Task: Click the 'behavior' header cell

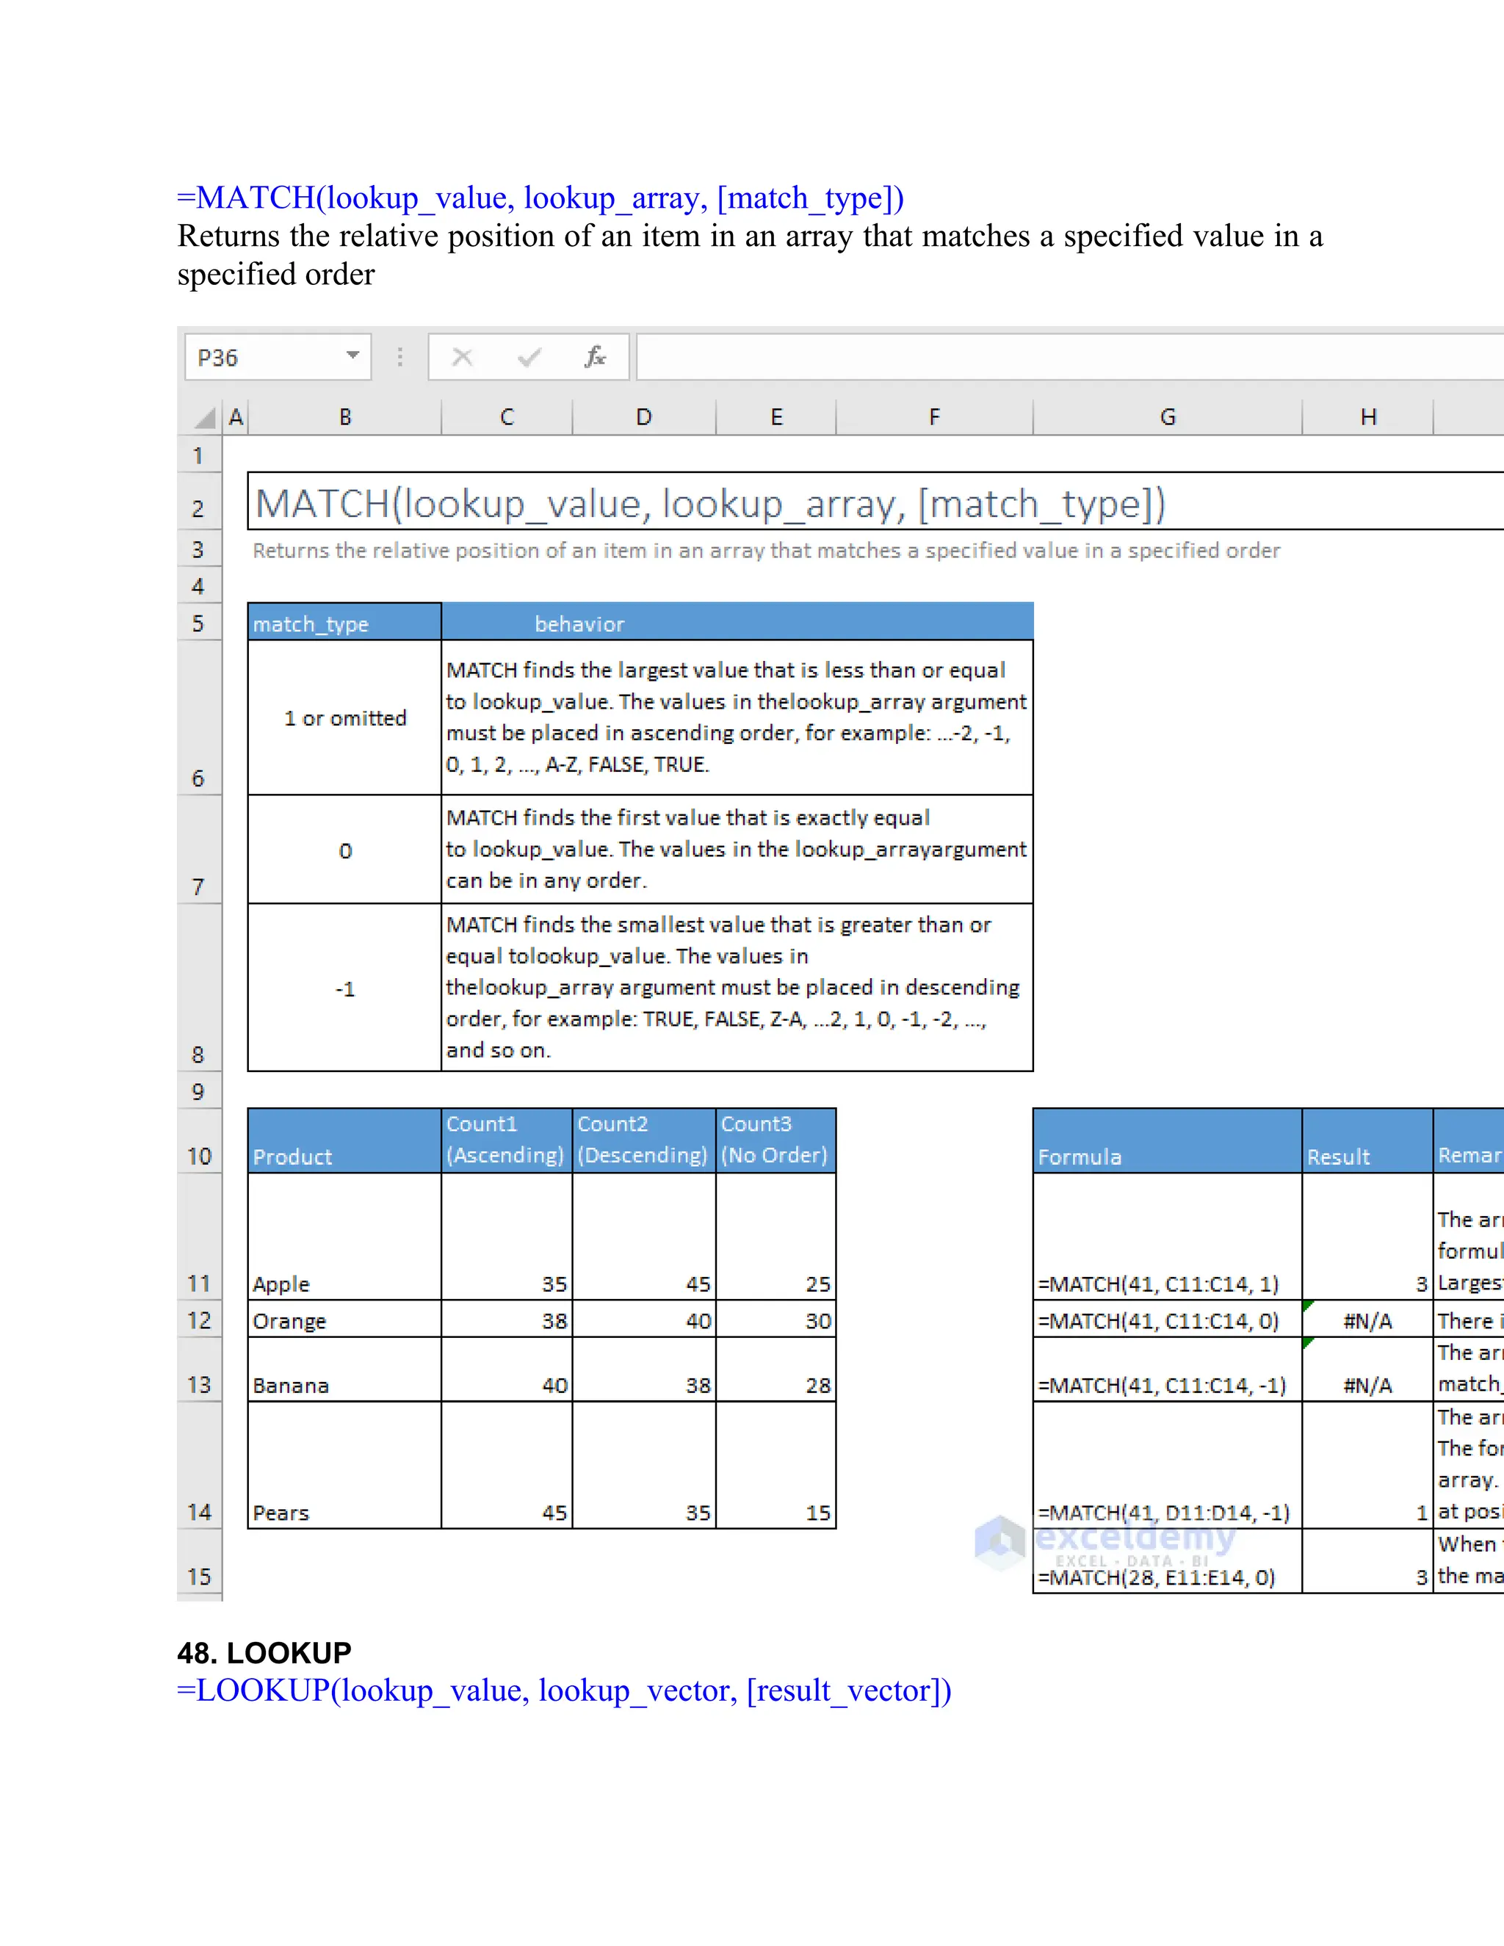Action: coord(738,622)
